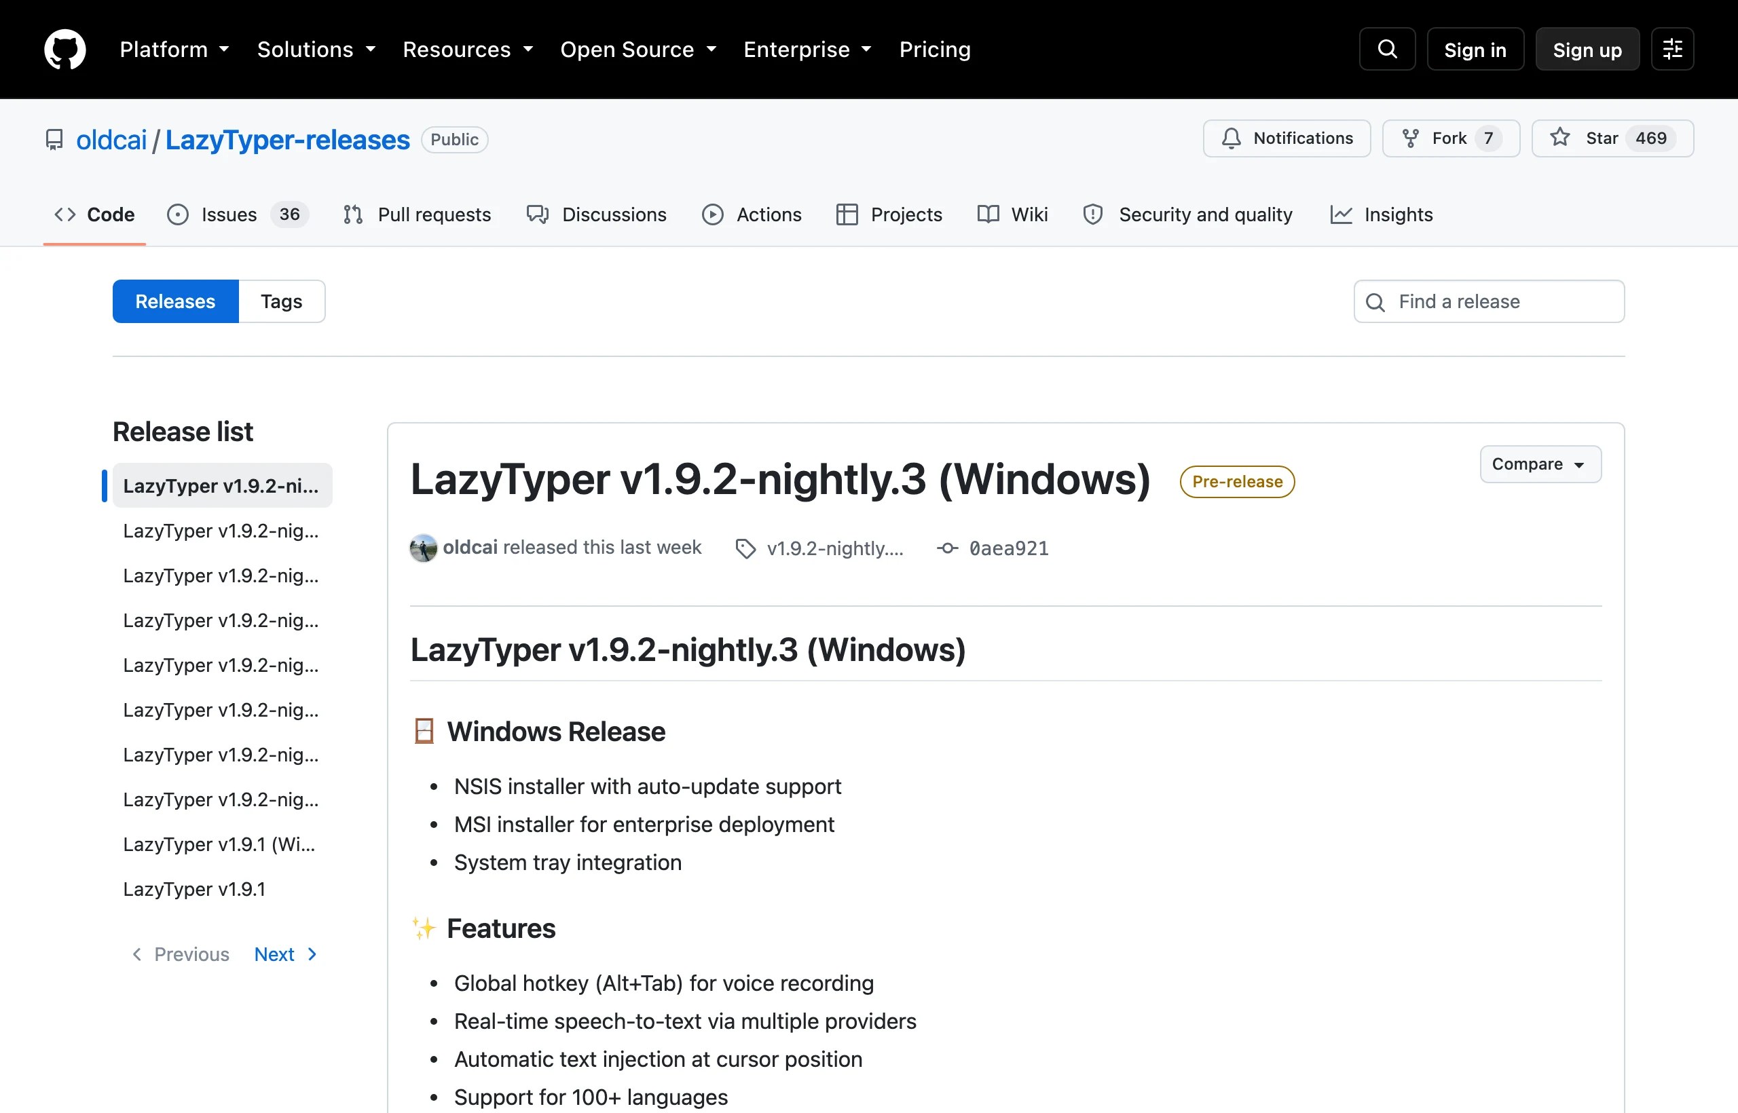Switch to the Code tab

95,214
